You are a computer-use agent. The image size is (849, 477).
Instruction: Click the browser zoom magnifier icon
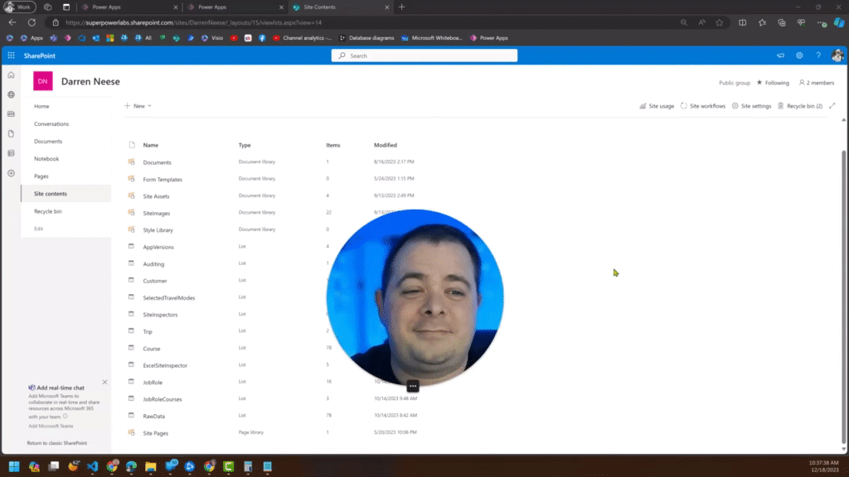tap(684, 22)
